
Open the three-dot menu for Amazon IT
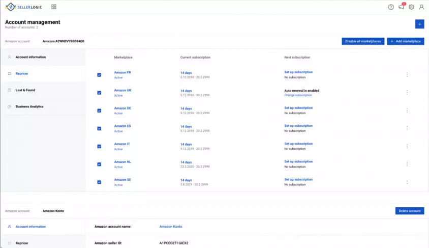pyautogui.click(x=407, y=146)
